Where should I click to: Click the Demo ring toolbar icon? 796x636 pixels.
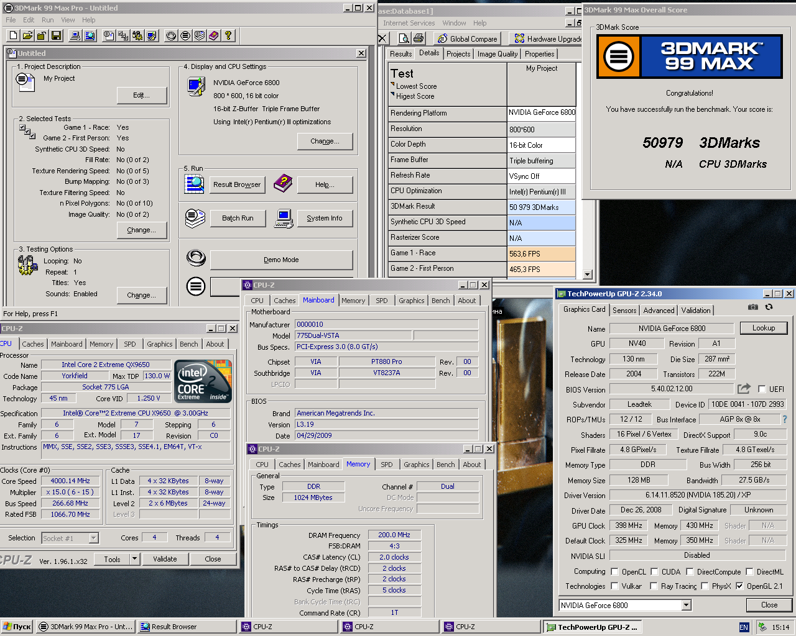[x=171, y=35]
